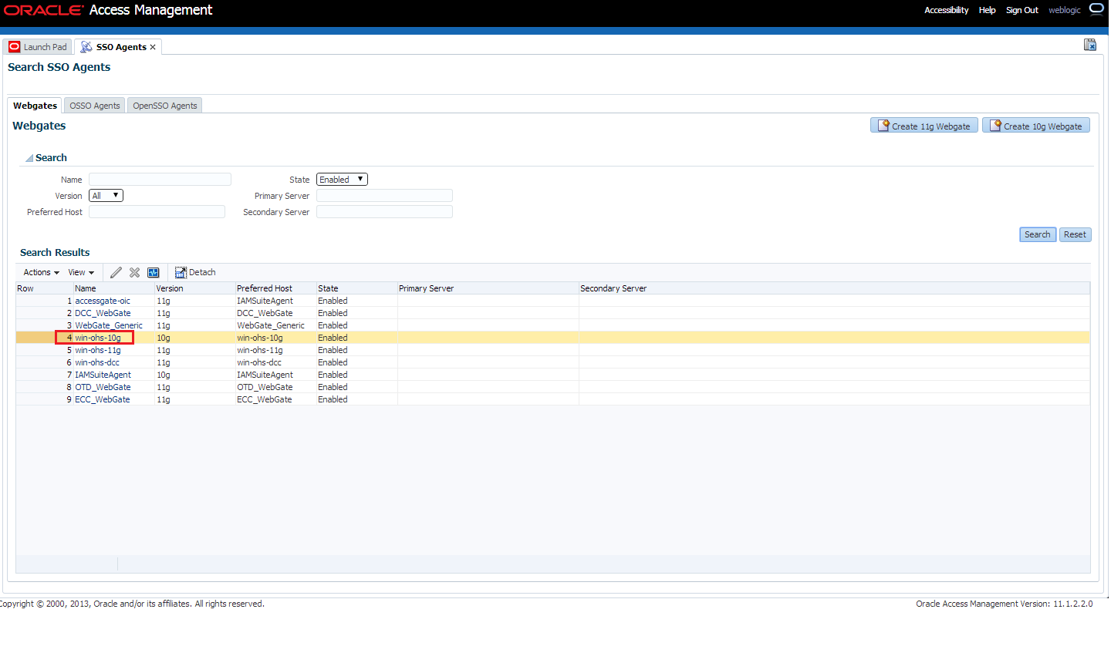Viewport: 1111px width, 663px height.
Task: Open the View menu
Action: (x=81, y=272)
